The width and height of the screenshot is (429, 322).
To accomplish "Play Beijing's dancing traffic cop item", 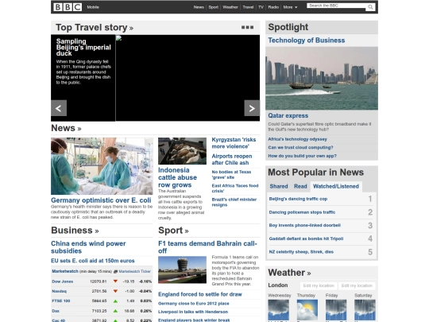I will (x=298, y=199).
